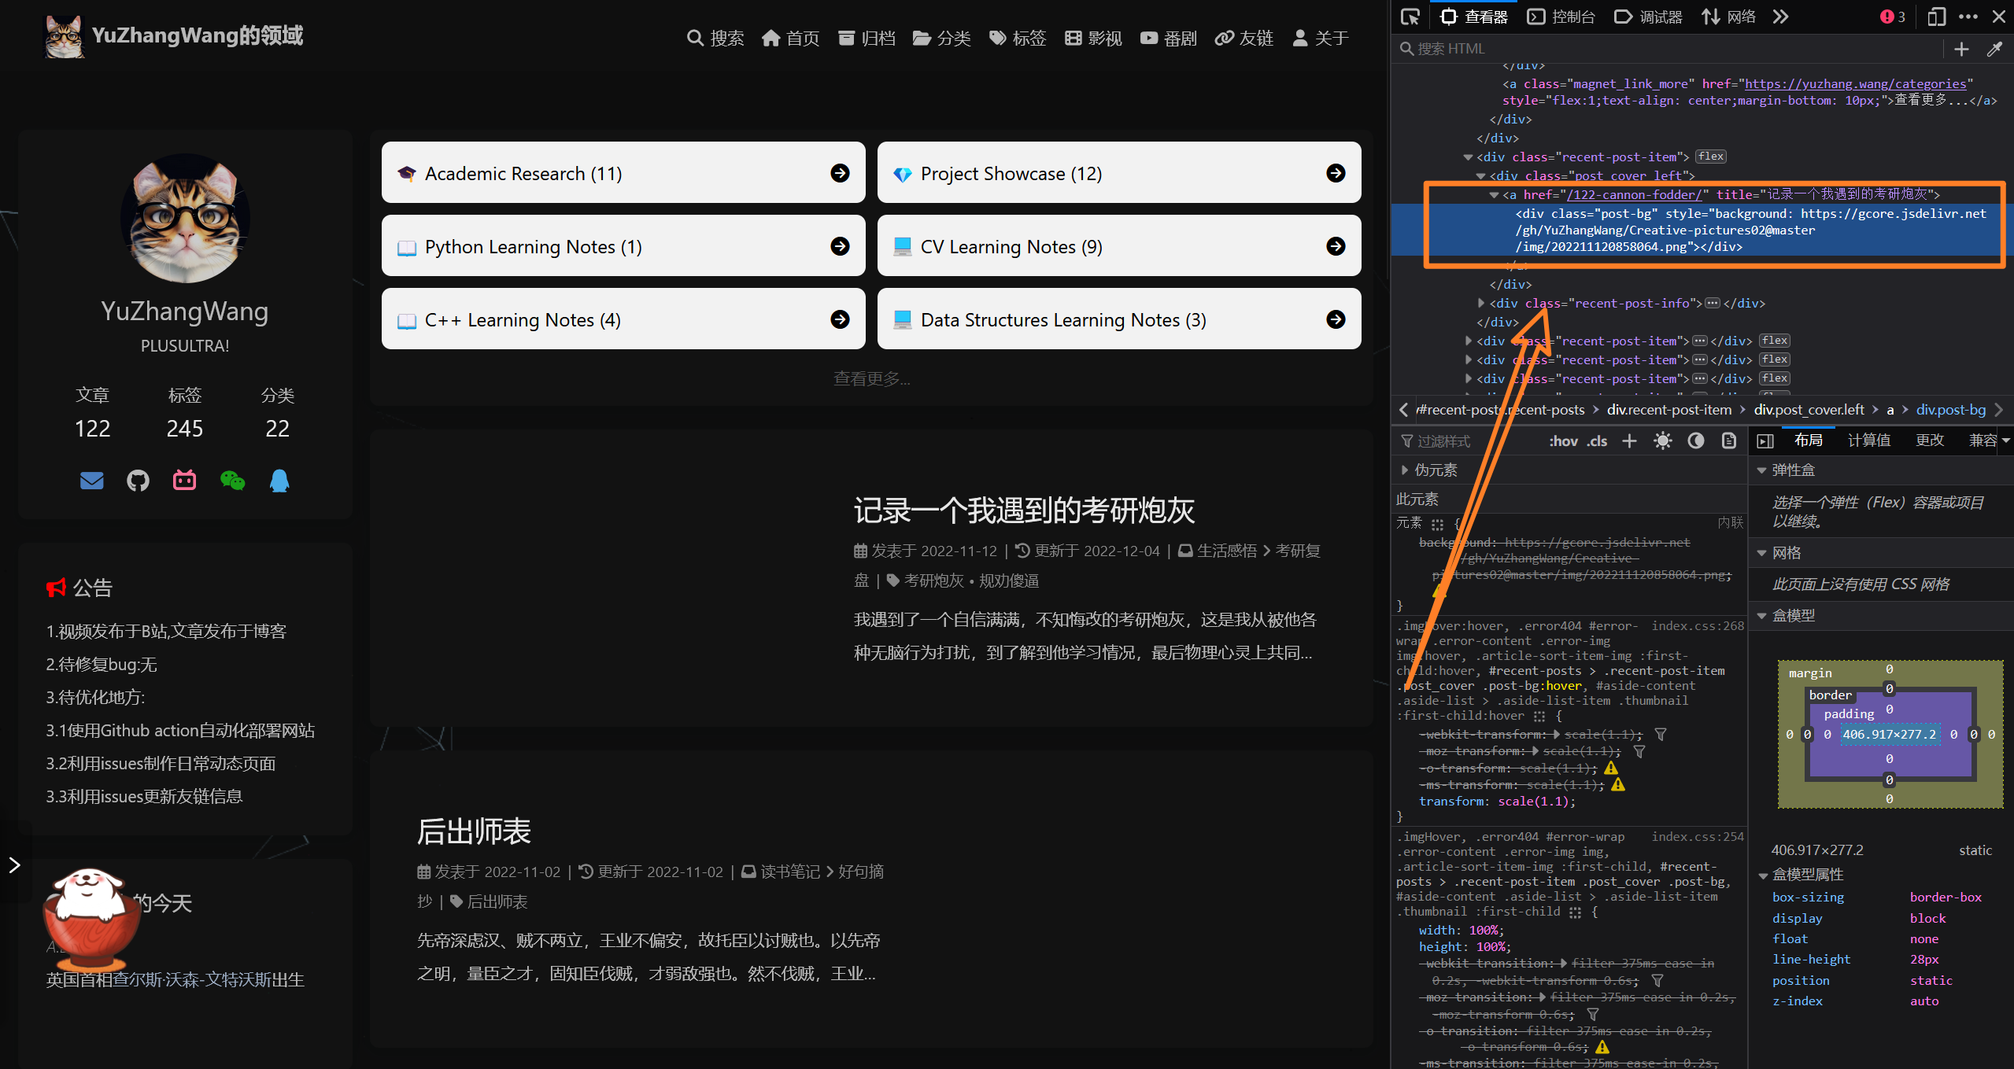Screen dimensions: 2014x1069
Task: Collapse the selected anchor element node
Action: coord(1494,194)
